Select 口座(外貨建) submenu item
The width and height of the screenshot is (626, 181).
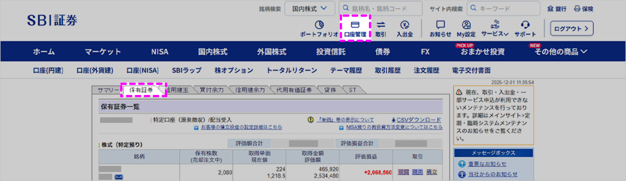pos(95,70)
